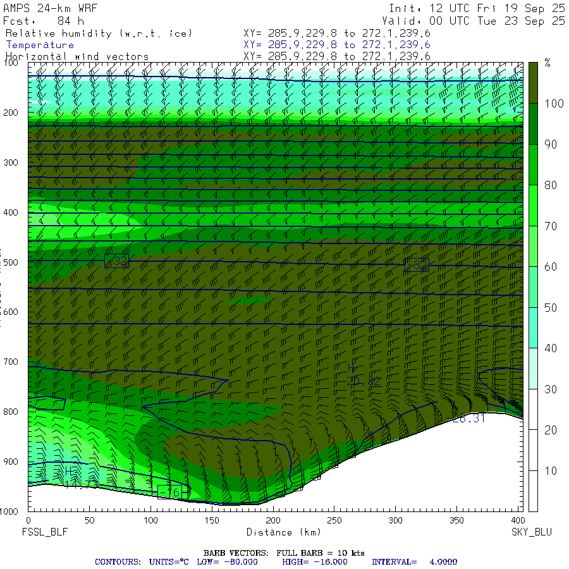The image size is (569, 569).
Task: Click the '-26.31' low temperature marker
Action: (x=465, y=419)
